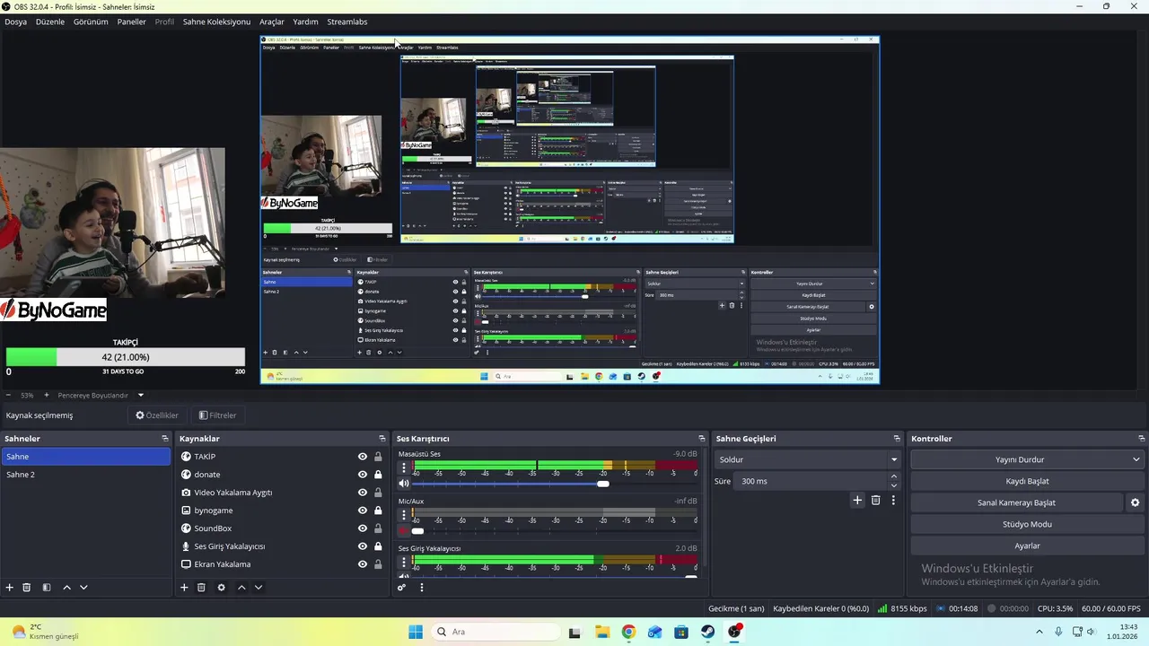Open the Düzenle menu

[x=50, y=22]
